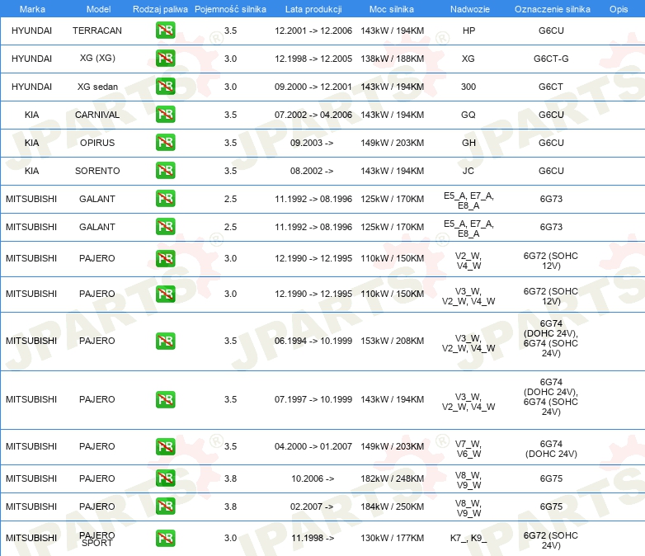Click the petrol fuel icon in the OPIRUS row
This screenshot has width=645, height=556.
point(165,143)
